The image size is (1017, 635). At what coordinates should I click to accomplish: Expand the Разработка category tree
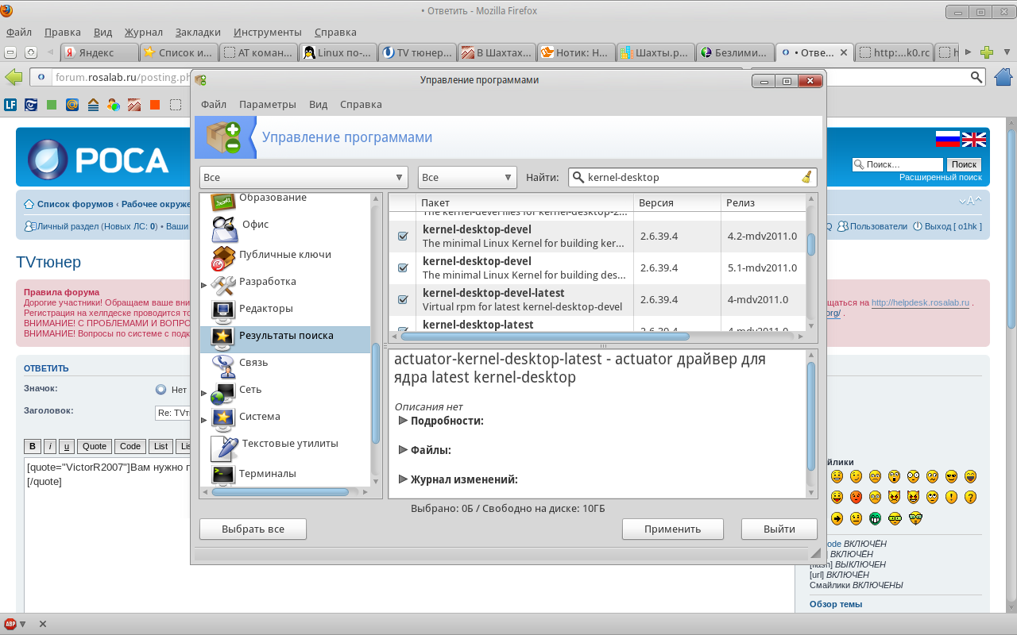(204, 285)
